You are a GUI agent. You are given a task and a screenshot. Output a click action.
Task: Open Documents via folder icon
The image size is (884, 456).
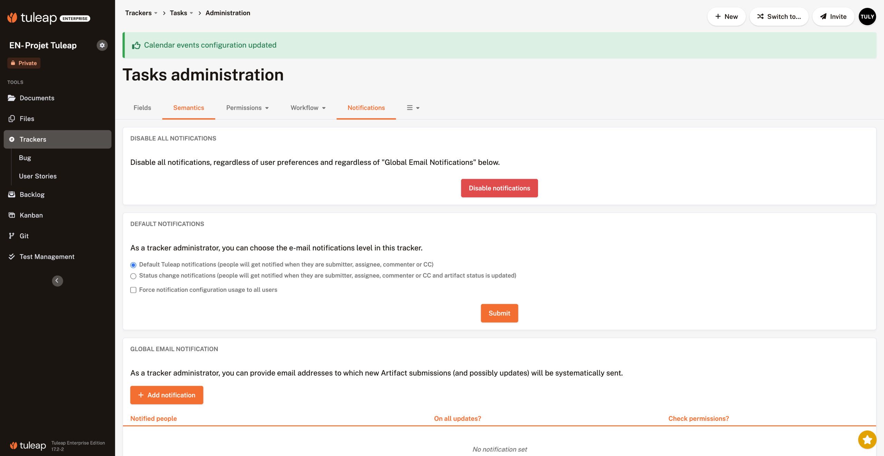12,98
